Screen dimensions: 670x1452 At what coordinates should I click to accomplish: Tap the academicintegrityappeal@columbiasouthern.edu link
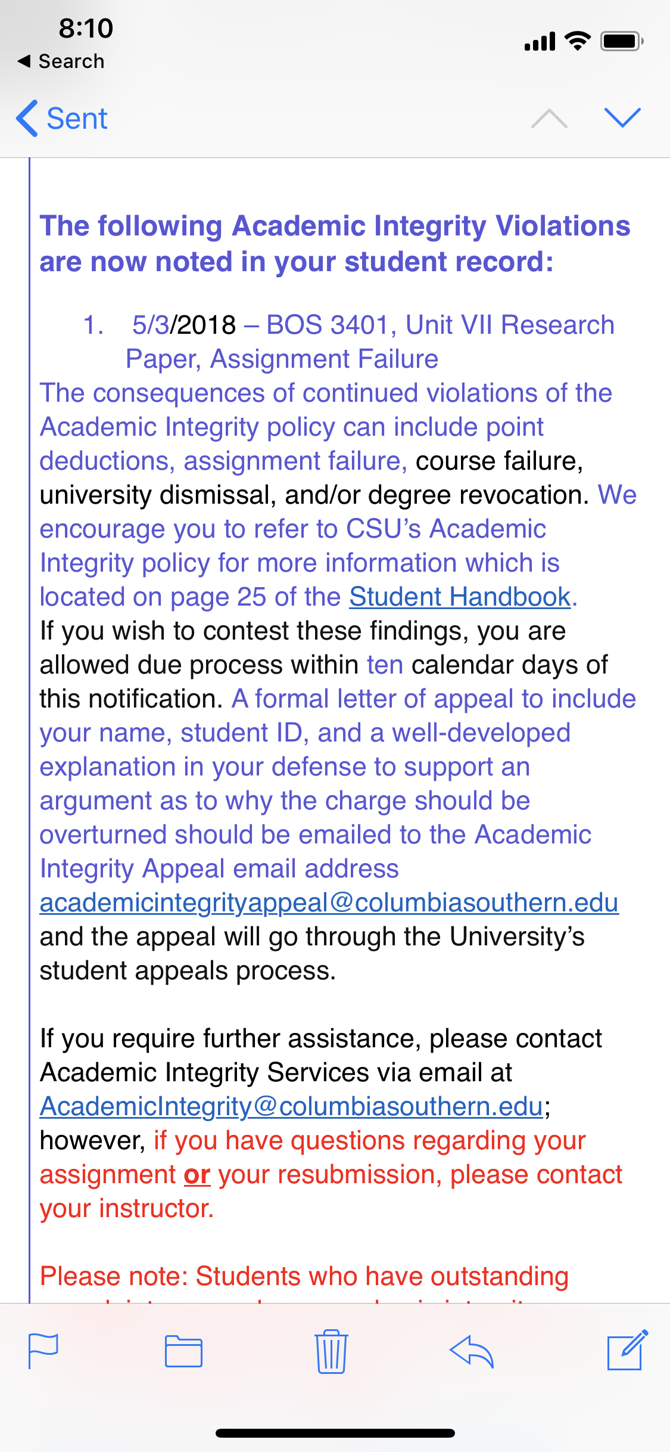tap(329, 902)
